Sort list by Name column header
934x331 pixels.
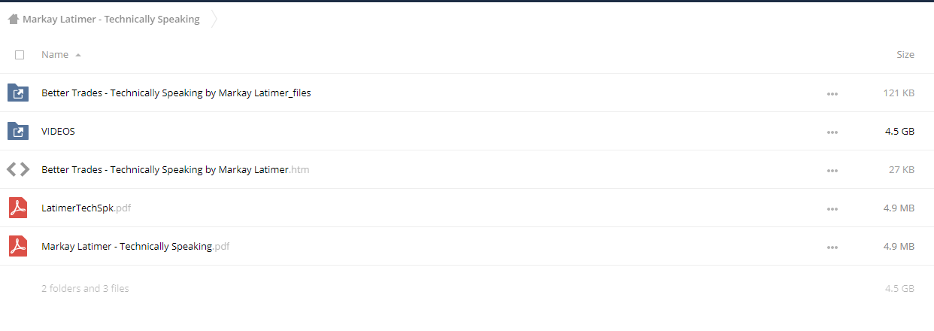click(x=55, y=54)
